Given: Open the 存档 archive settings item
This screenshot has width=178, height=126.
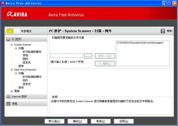Looking at the screenshot, I should point(25,55).
